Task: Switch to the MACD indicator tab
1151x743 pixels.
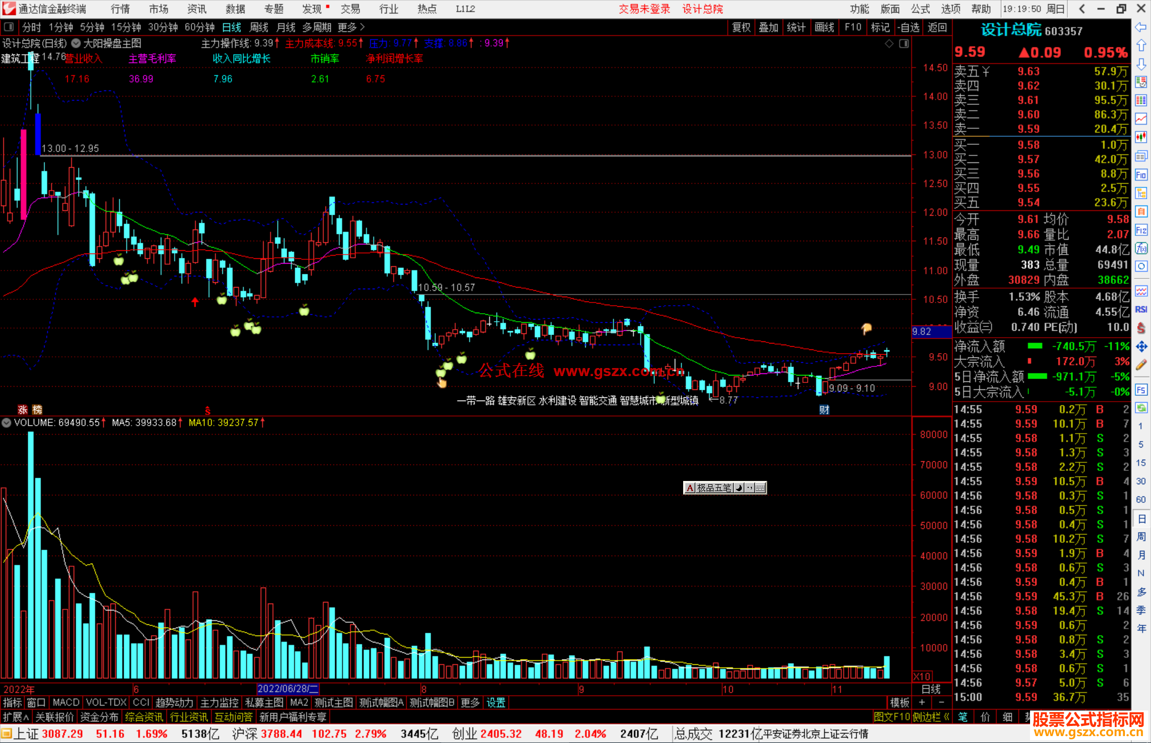Action: [66, 703]
